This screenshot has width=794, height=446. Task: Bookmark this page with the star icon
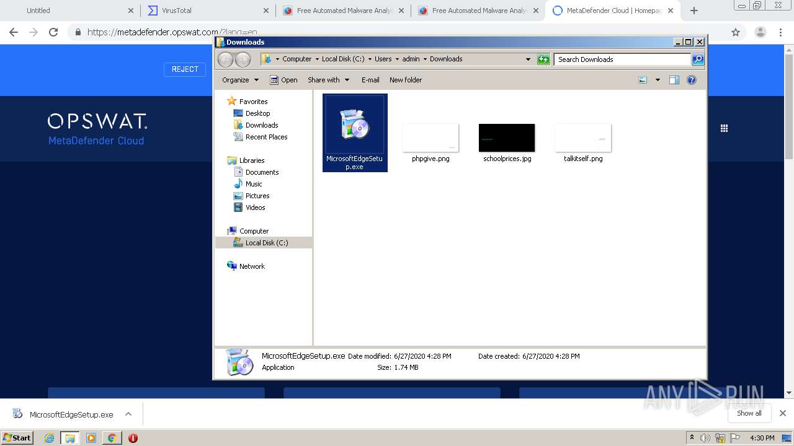point(736,32)
